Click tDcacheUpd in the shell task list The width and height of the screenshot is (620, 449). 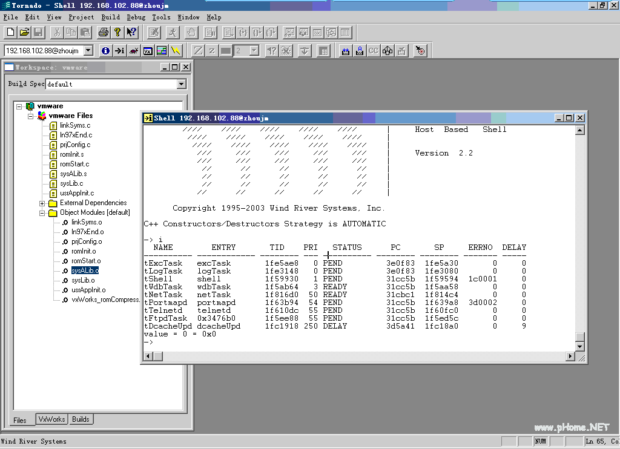[168, 327]
